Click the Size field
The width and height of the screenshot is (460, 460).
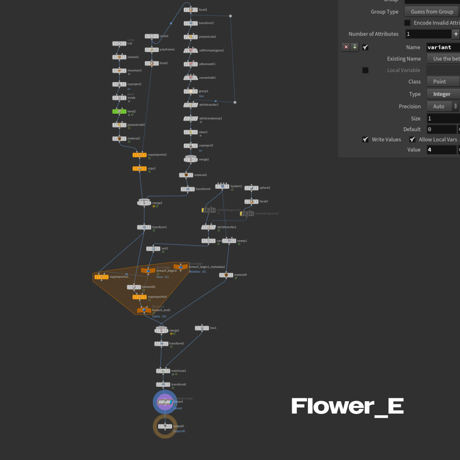click(443, 118)
